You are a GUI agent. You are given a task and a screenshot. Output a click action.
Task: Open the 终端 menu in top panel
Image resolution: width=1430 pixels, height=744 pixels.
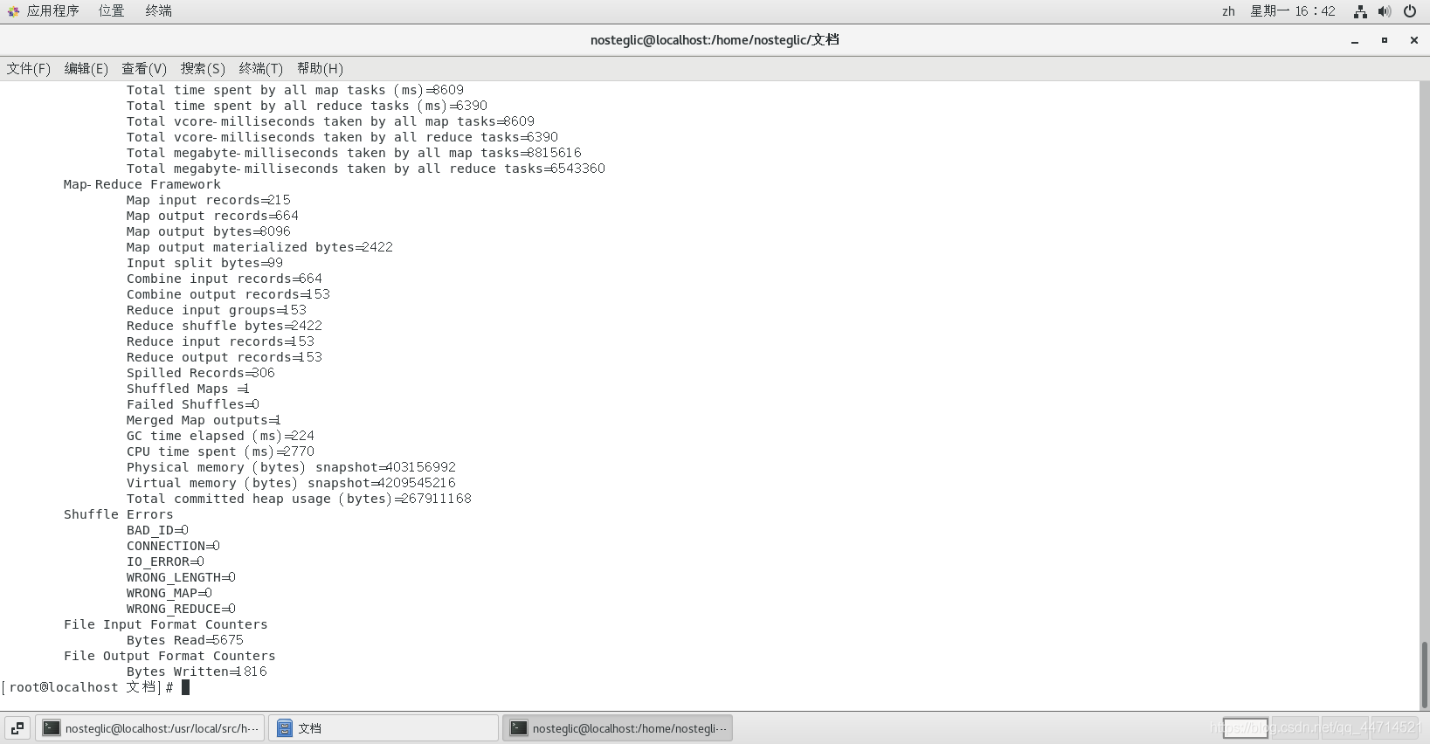[x=158, y=11]
